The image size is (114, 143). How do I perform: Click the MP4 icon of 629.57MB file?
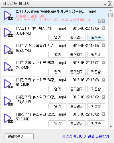(x=9, y=49)
